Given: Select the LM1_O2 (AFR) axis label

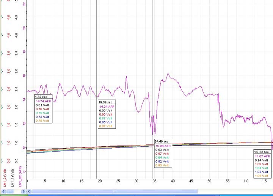Looking at the screenshot, I should point(20,175).
